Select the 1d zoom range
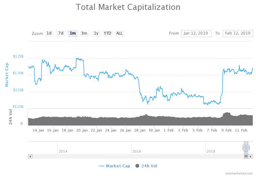Screen dimensions: 256x176 (x=49, y=33)
